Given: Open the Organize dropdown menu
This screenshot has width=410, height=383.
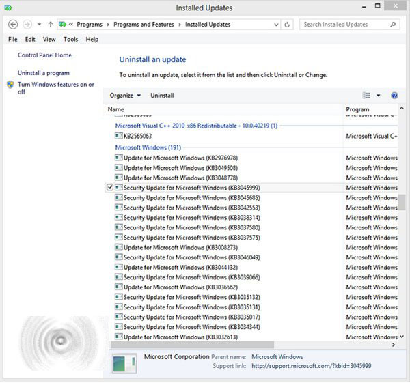Looking at the screenshot, I should coord(125,96).
